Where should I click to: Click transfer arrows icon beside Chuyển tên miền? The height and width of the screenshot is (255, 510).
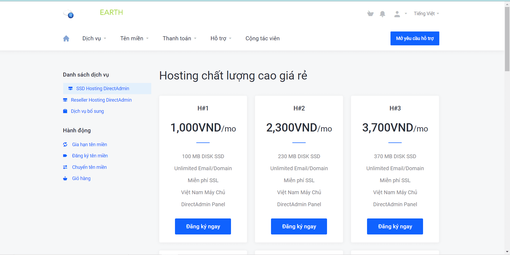tap(65, 167)
